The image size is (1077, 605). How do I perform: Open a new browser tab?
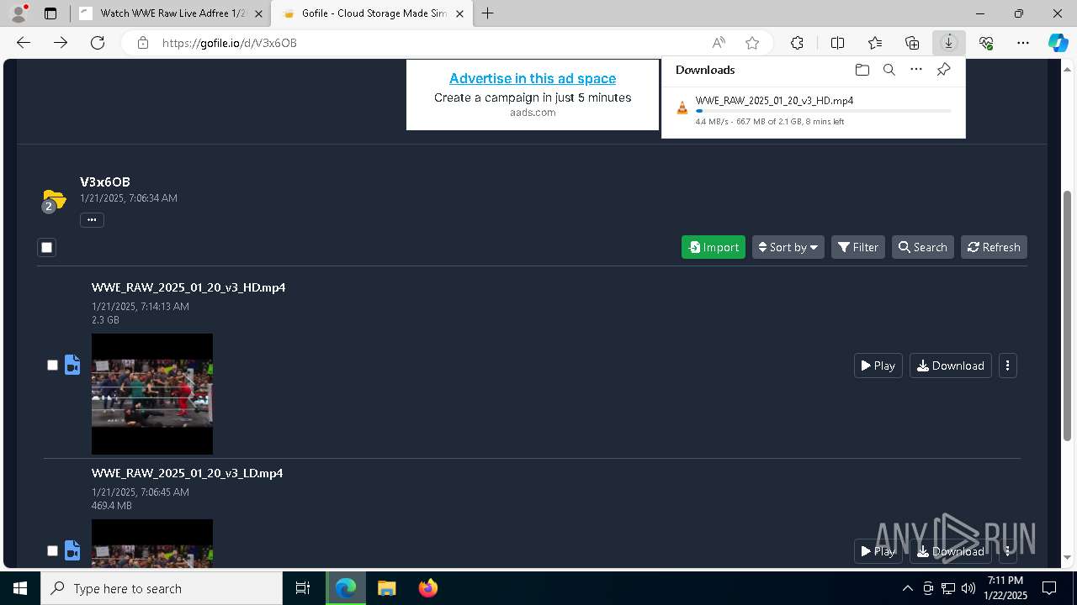tap(488, 13)
